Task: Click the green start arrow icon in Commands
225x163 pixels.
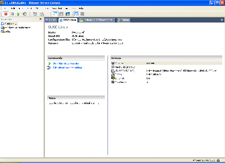Action: pos(49,63)
